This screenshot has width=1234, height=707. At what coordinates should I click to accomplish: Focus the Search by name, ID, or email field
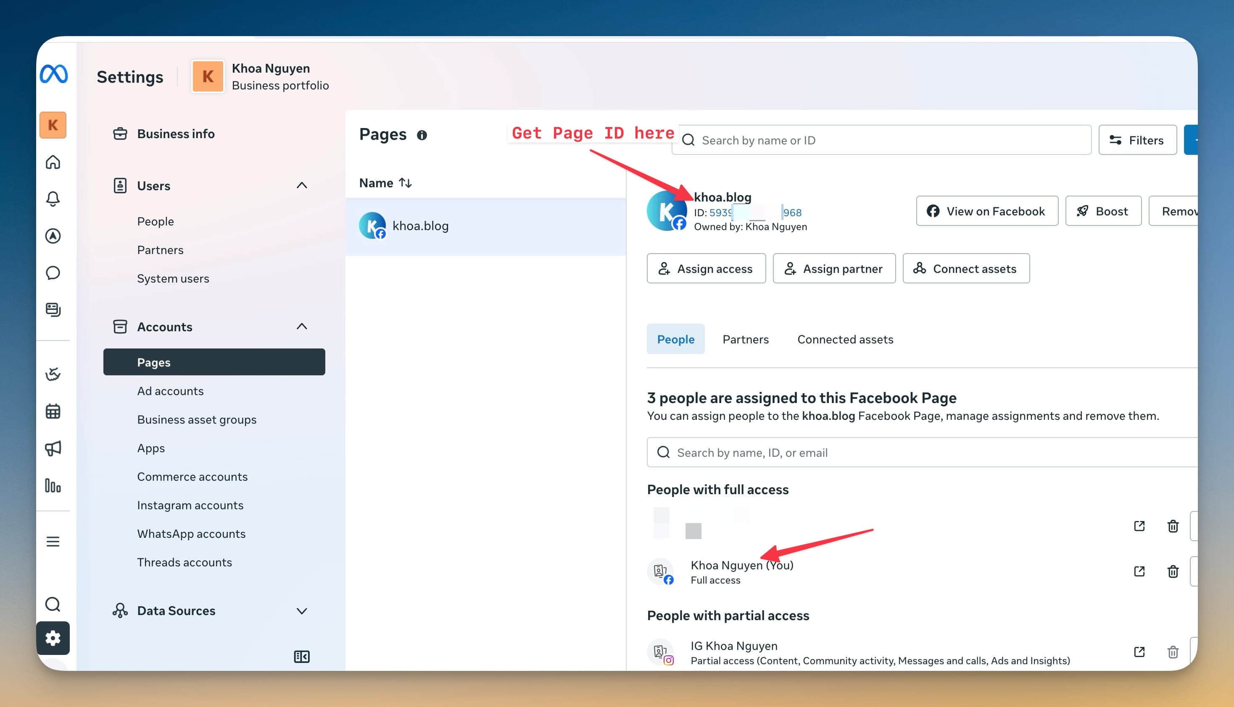[x=922, y=453]
